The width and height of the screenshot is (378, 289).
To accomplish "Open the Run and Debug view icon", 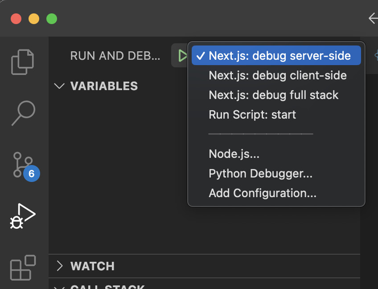I will click(23, 216).
